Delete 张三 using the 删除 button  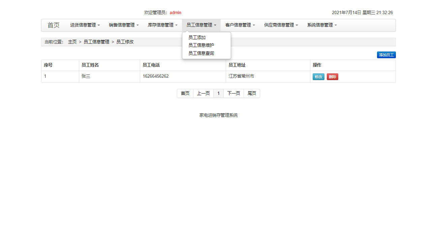(x=332, y=76)
